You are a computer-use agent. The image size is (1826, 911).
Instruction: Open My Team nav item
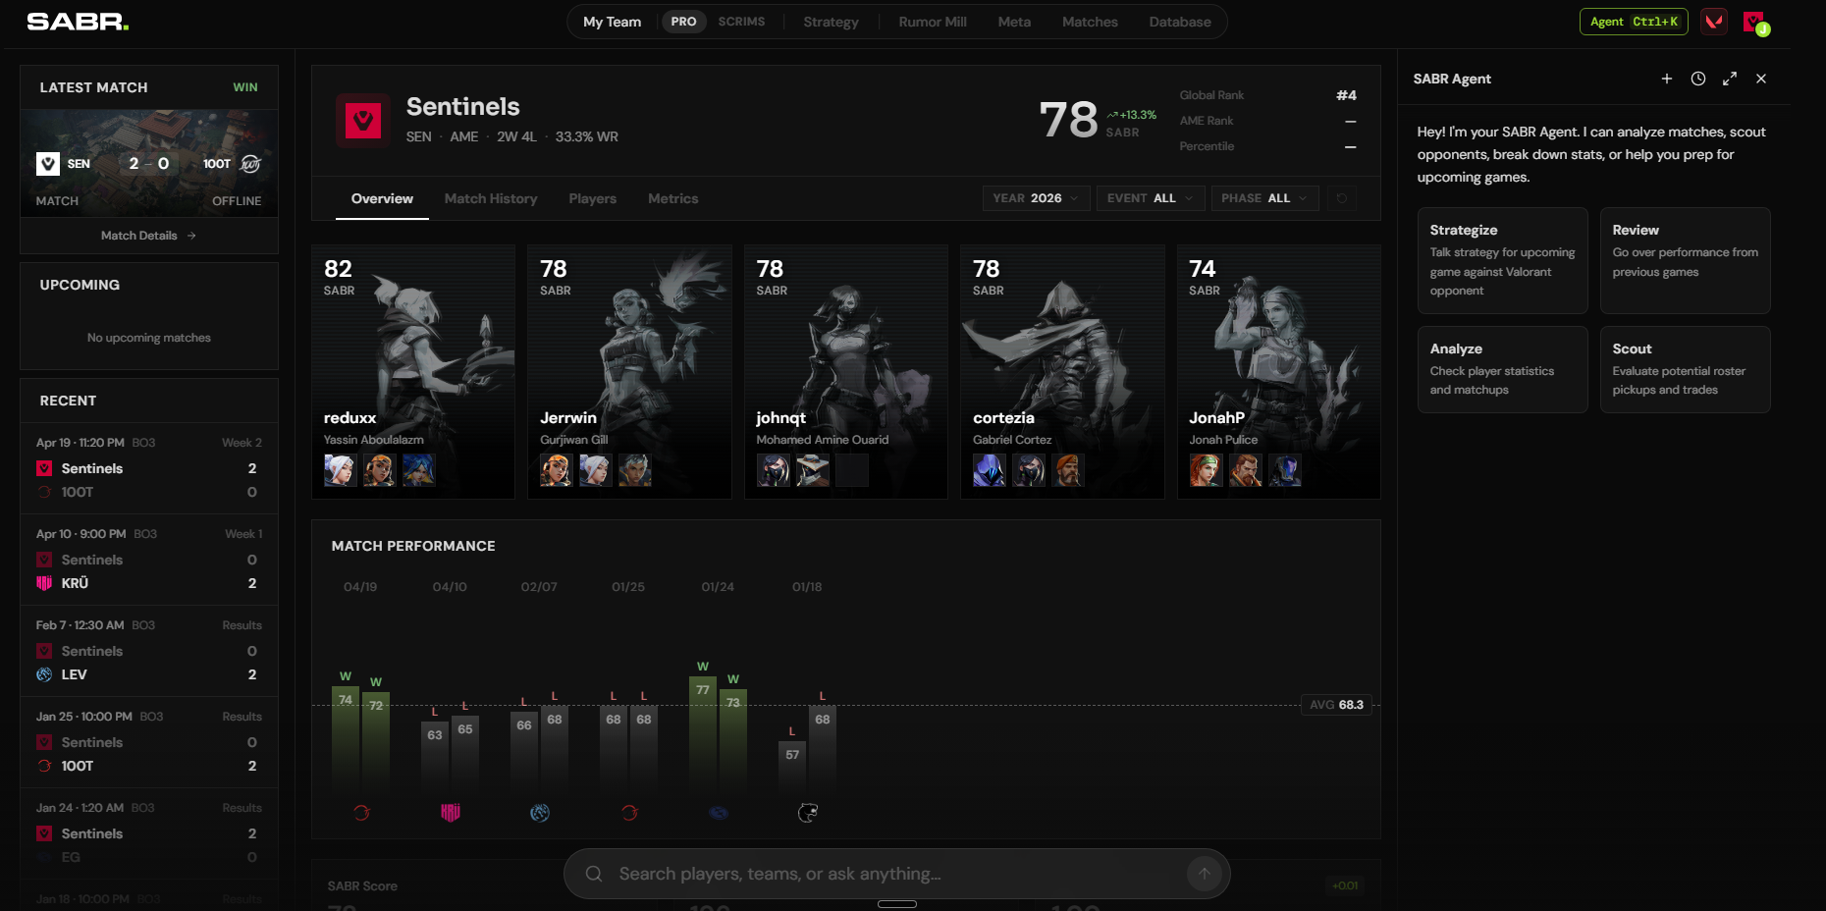612,22
